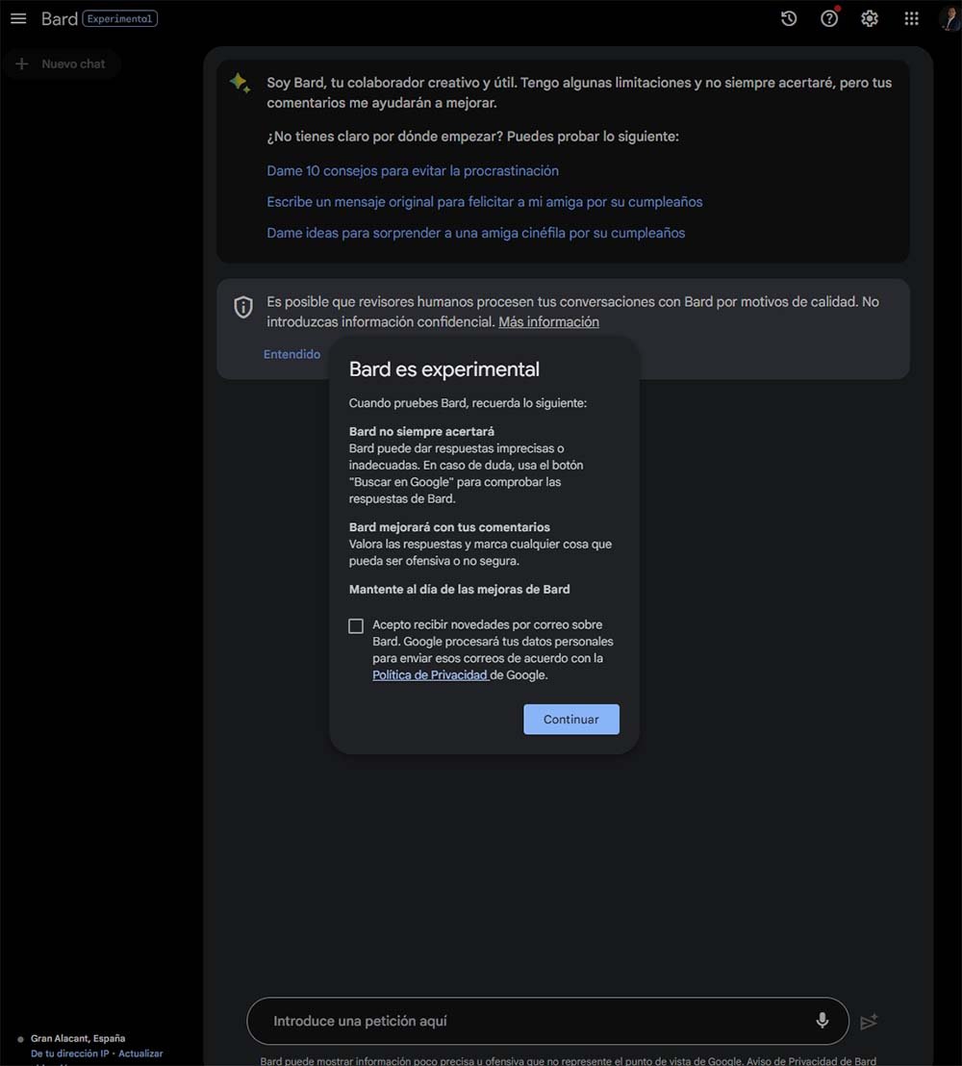This screenshot has height=1066, width=962.
Task: Open the help question mark icon
Action: click(829, 19)
